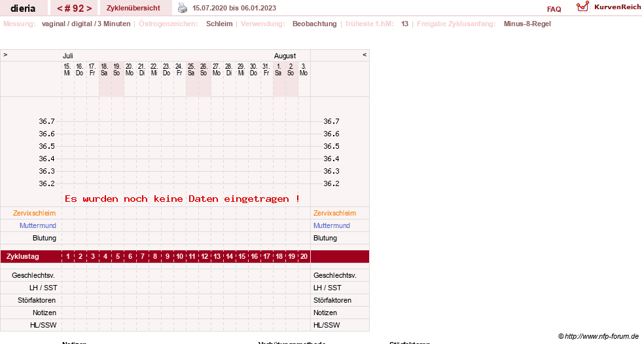Click the right HL/SSW row label

tap(327, 325)
